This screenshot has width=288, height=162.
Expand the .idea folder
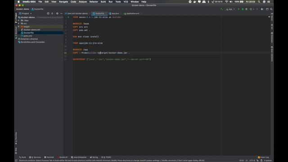click(x=19, y=20)
